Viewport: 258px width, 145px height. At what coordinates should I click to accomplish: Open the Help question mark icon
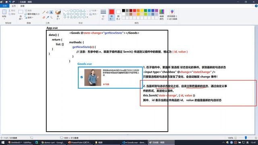(x=256, y=6)
